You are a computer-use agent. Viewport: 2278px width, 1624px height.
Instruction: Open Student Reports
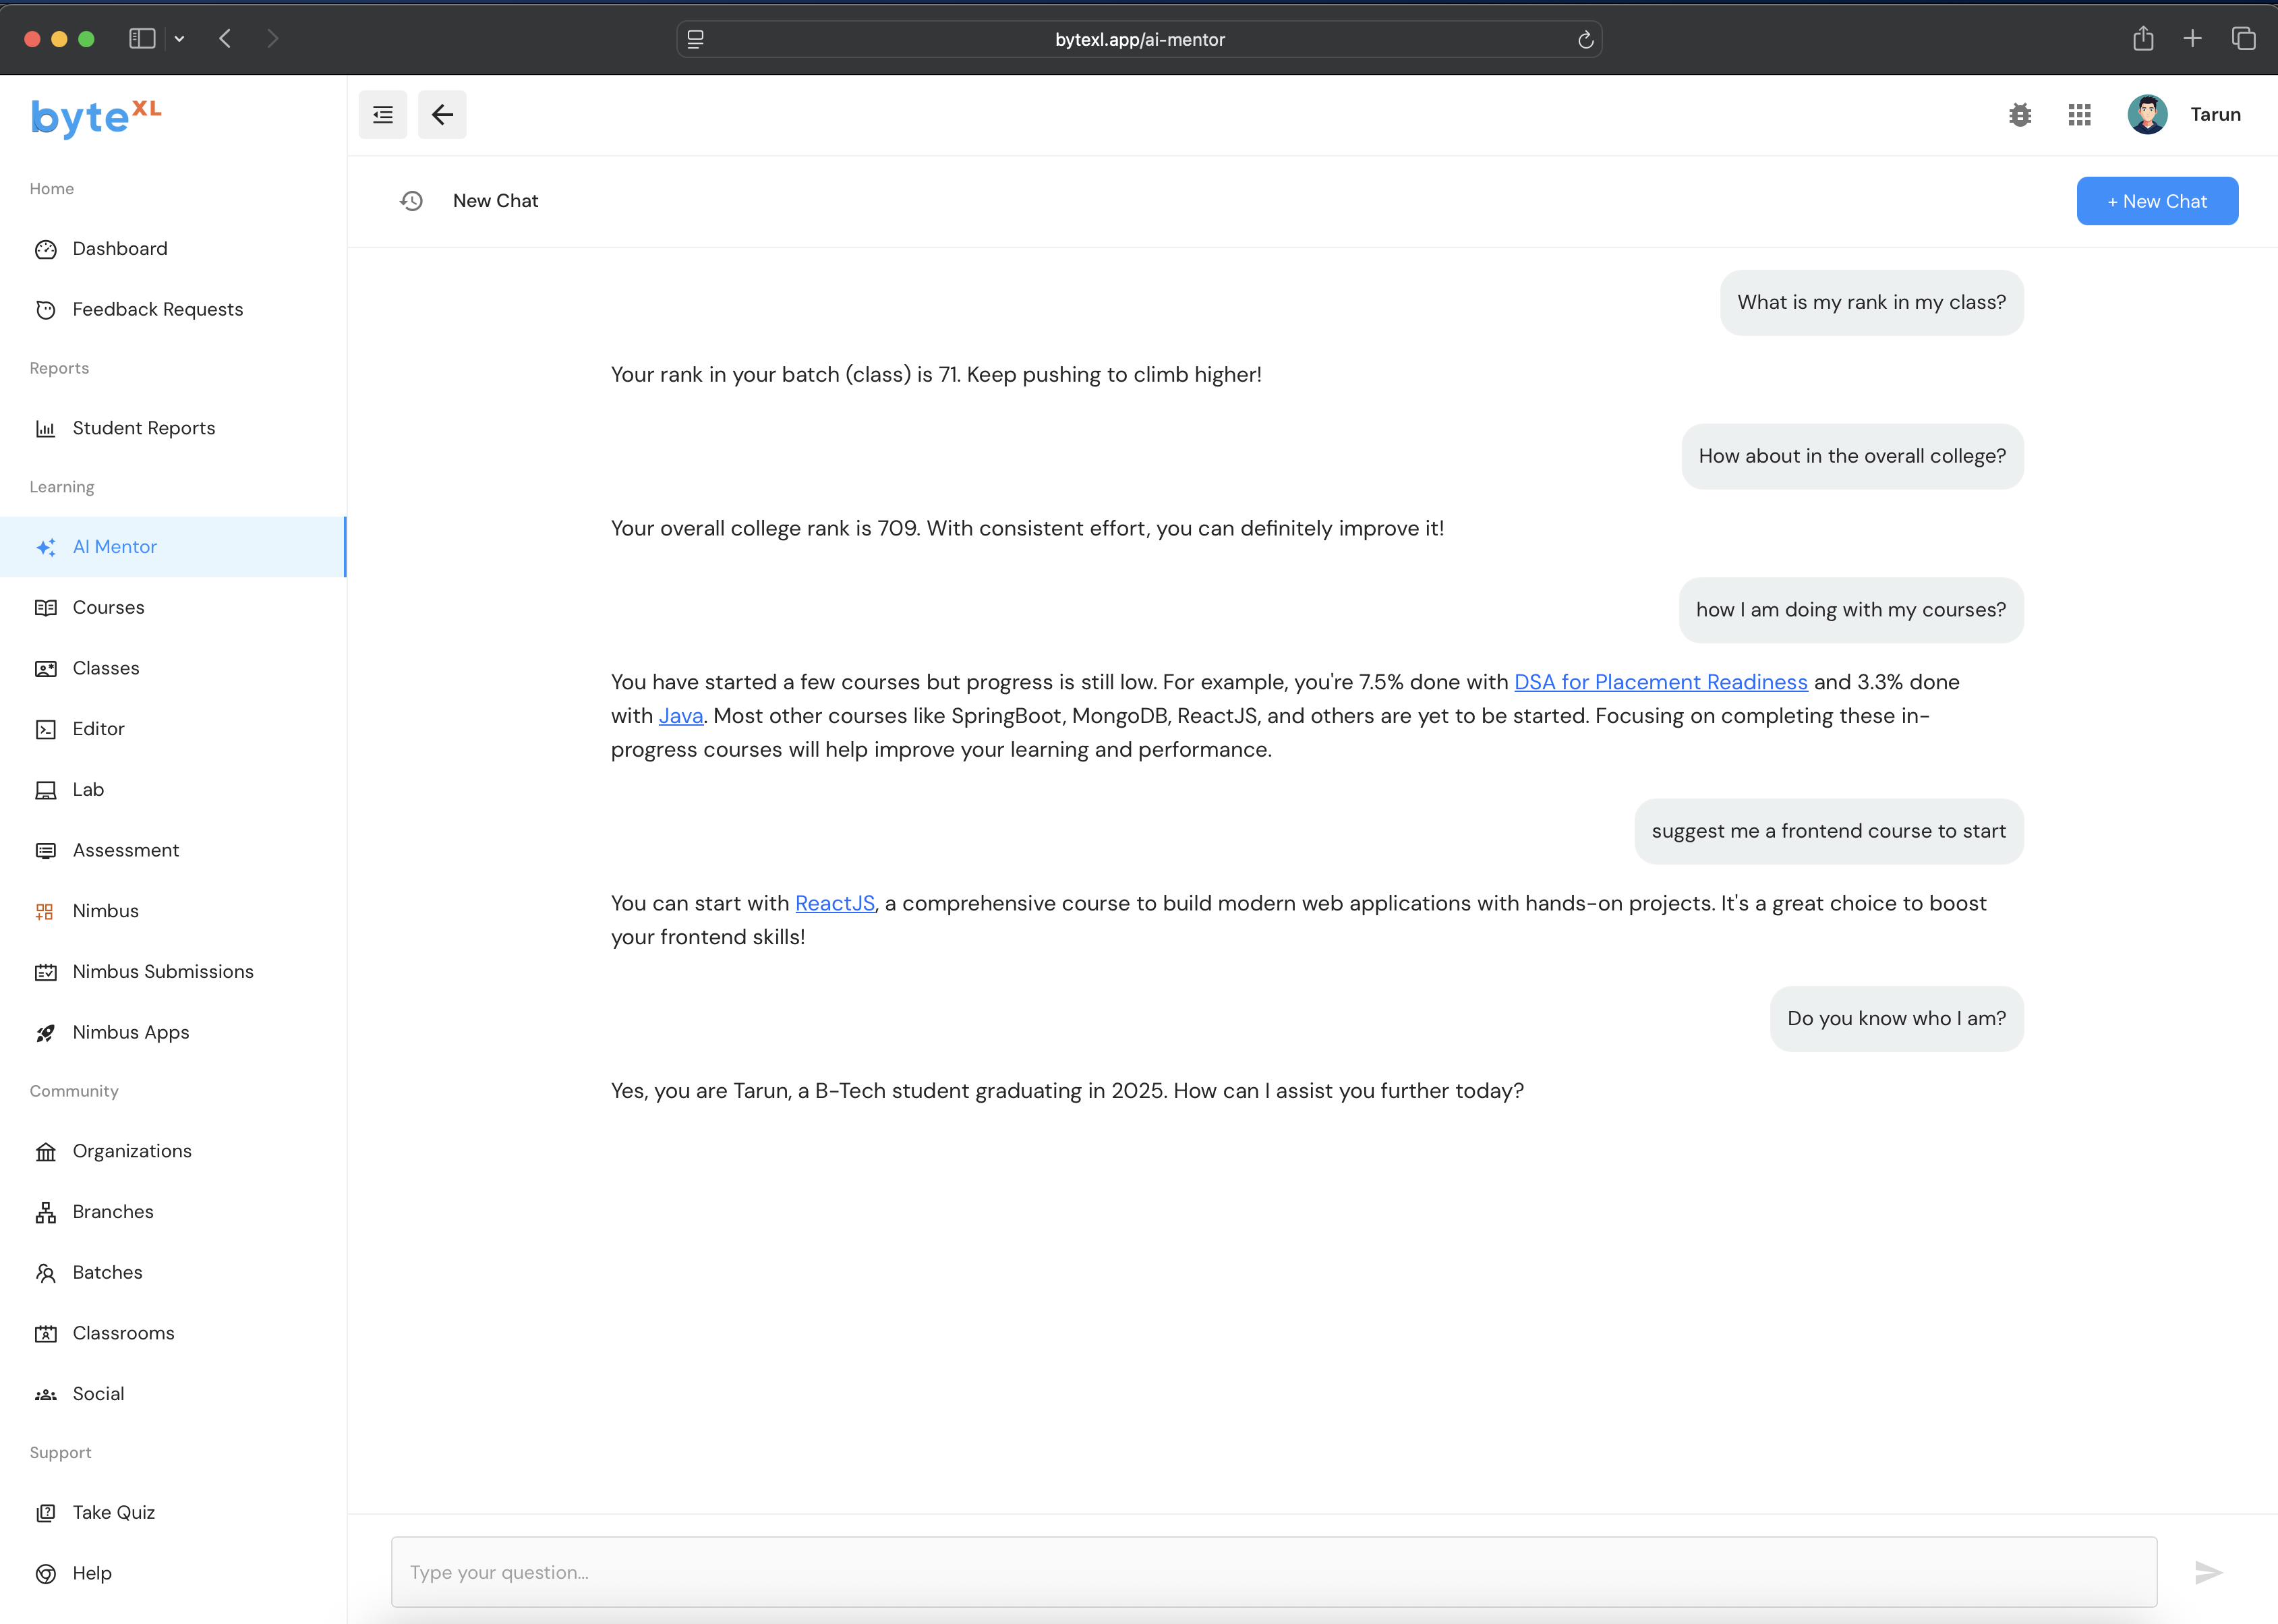pos(173,428)
